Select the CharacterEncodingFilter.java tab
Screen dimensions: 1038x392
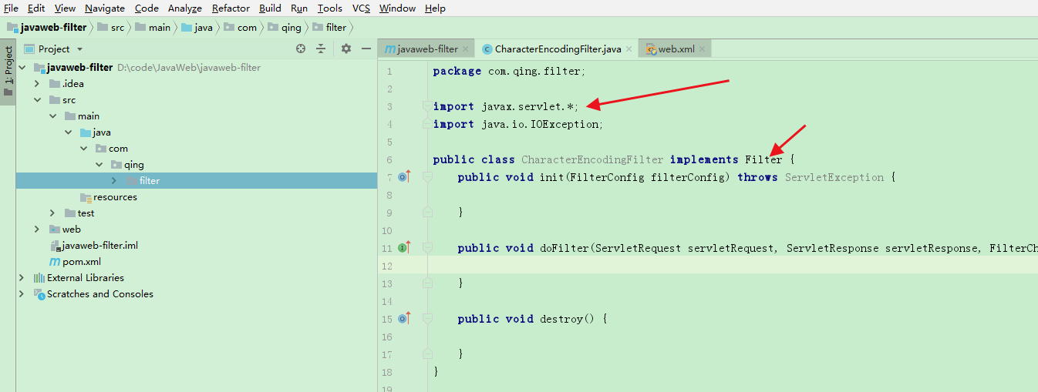point(558,49)
